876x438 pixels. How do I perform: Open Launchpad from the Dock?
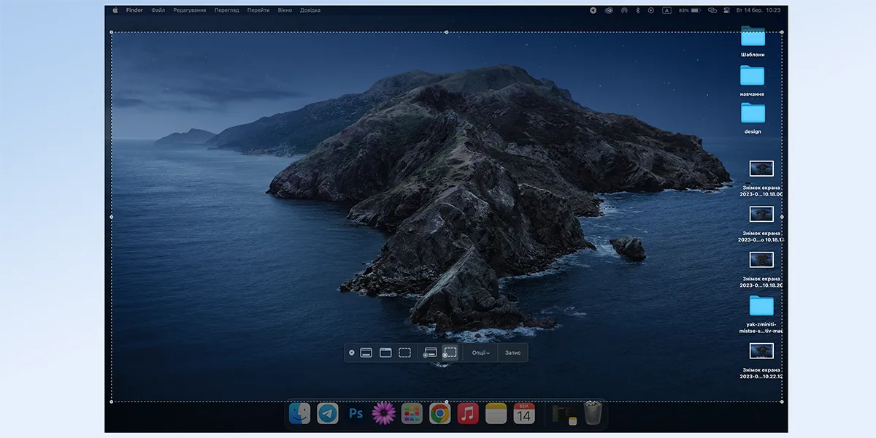coord(412,414)
